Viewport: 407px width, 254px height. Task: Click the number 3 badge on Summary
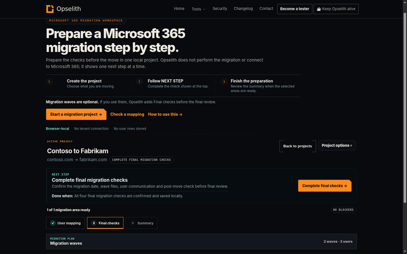pos(133,223)
